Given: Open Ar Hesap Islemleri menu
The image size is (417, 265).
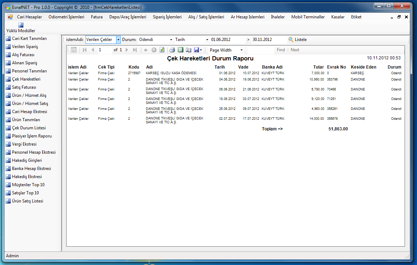Looking at the screenshot, I should (247, 17).
